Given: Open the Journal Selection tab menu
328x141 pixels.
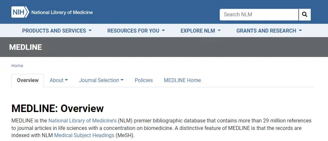Looking at the screenshot, I should (101, 80).
